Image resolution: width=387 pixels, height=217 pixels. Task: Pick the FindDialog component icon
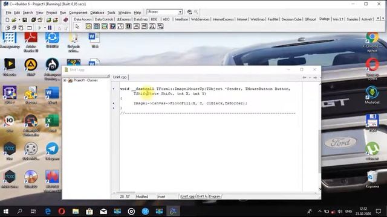click(x=152, y=27)
